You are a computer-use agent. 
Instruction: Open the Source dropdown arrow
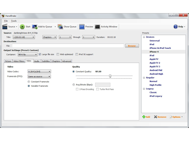pos(17,27)
